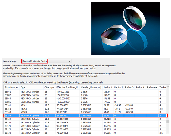171x136 pixels.
Task: Select lens row 68161
Action: point(85,105)
